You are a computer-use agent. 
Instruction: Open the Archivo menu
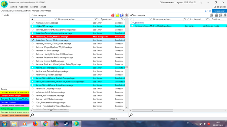(x=13, y=7)
